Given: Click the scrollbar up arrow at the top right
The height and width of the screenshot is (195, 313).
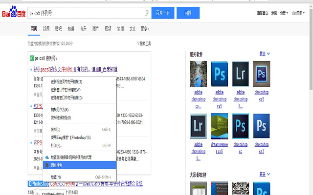Looking at the screenshot, I should [x=311, y=6].
